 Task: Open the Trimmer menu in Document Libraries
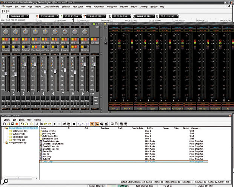pos(38,120)
